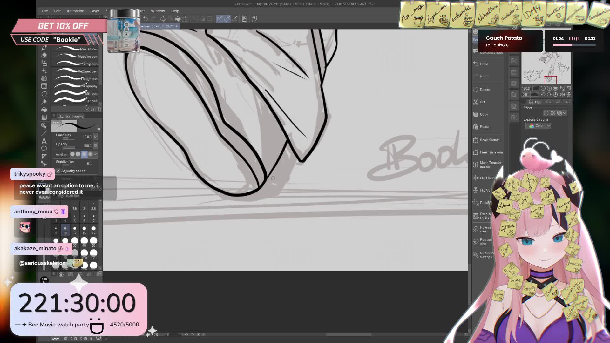Select the strong anti-aliasing option
This screenshot has width=610, height=343.
pos(90,154)
